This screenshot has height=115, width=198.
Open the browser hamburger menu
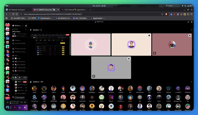coord(192,14)
